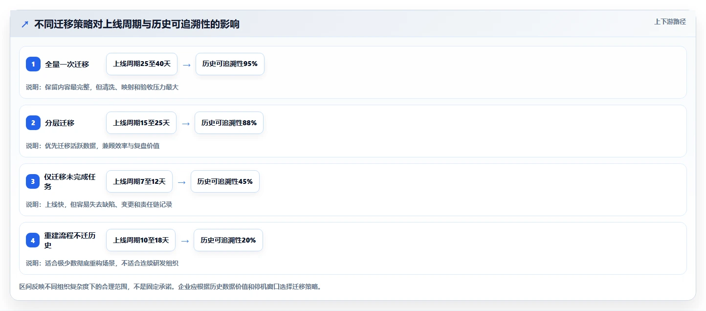Click step badge number 4

(x=33, y=240)
